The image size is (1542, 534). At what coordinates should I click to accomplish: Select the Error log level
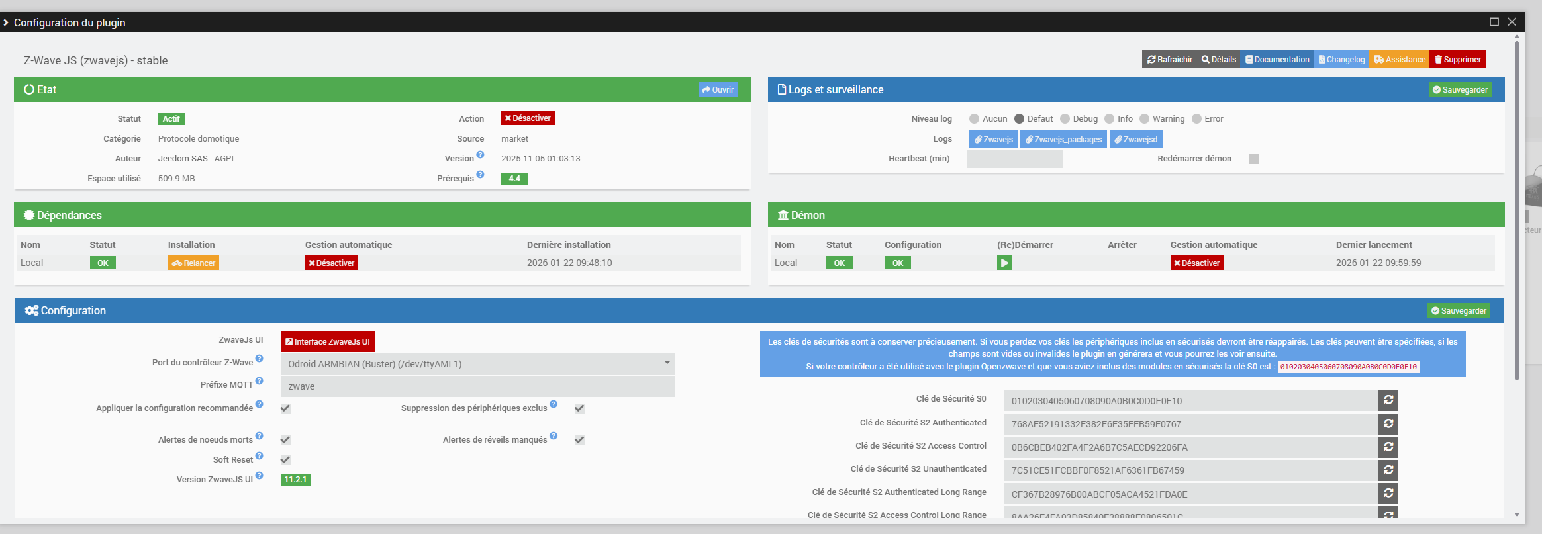pos(1196,119)
